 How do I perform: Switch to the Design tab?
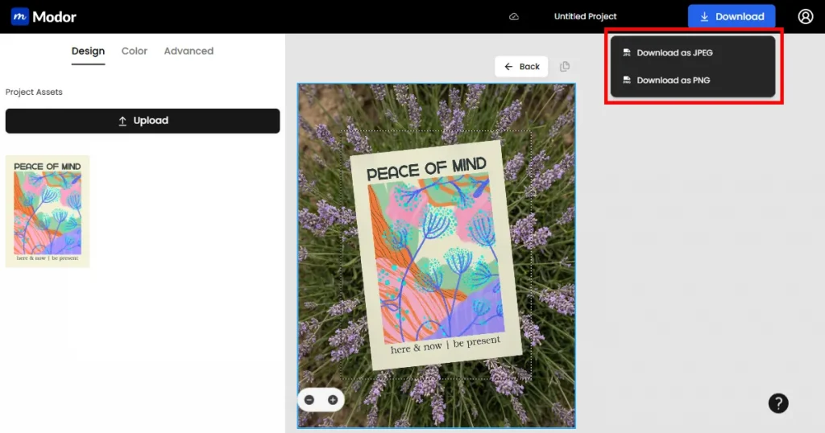click(x=88, y=51)
